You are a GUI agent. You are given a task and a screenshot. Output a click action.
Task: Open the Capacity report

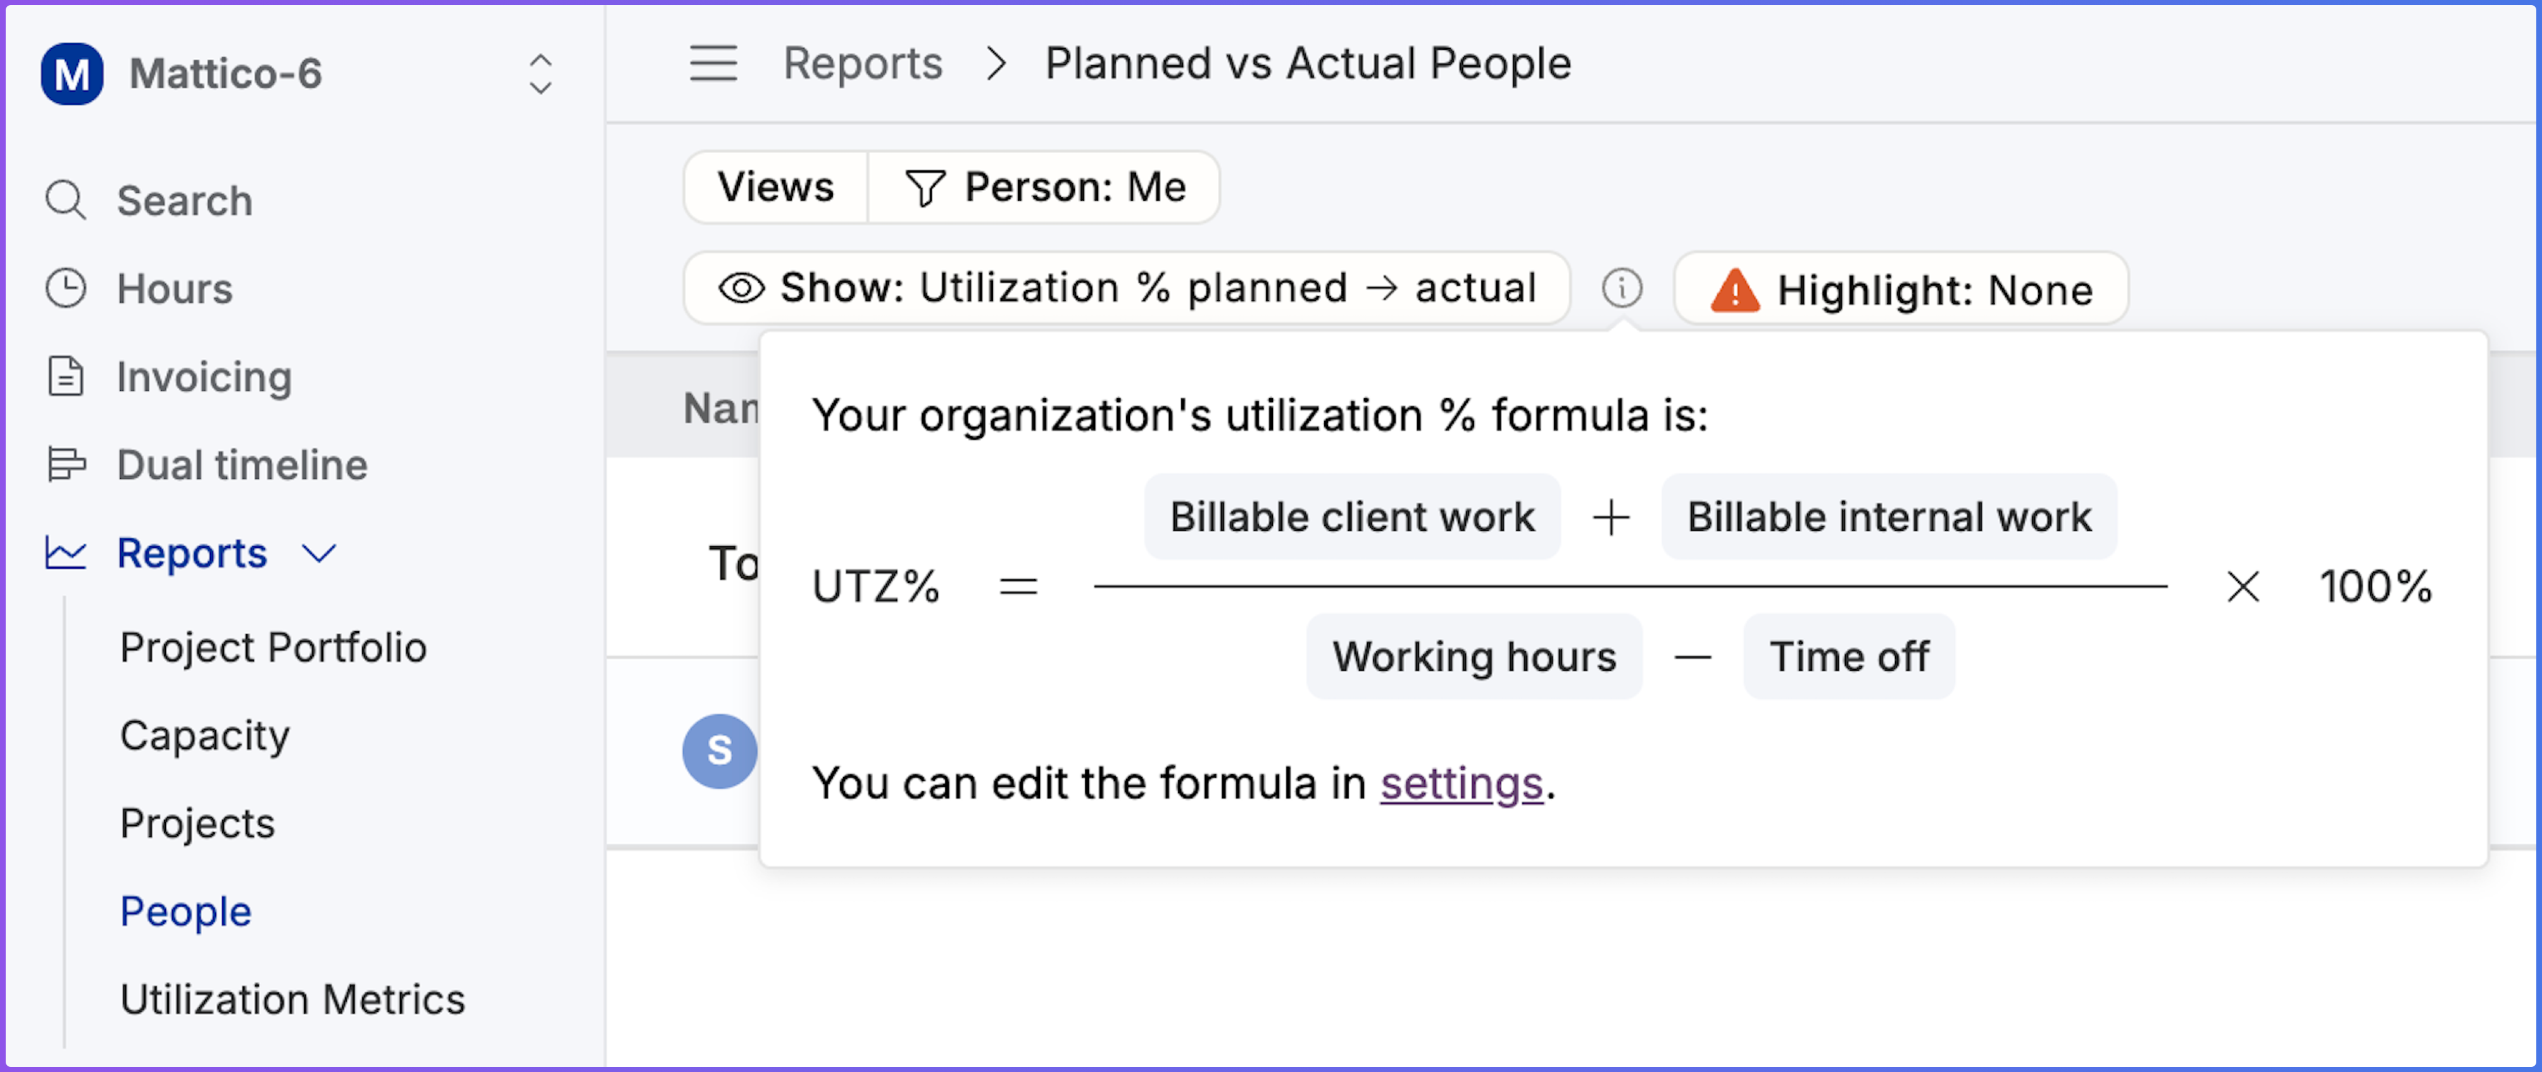point(204,736)
